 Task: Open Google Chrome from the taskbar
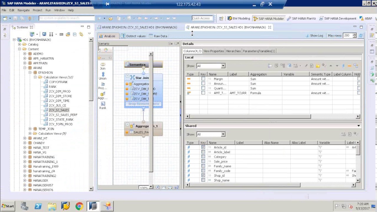pyautogui.click(x=79, y=206)
